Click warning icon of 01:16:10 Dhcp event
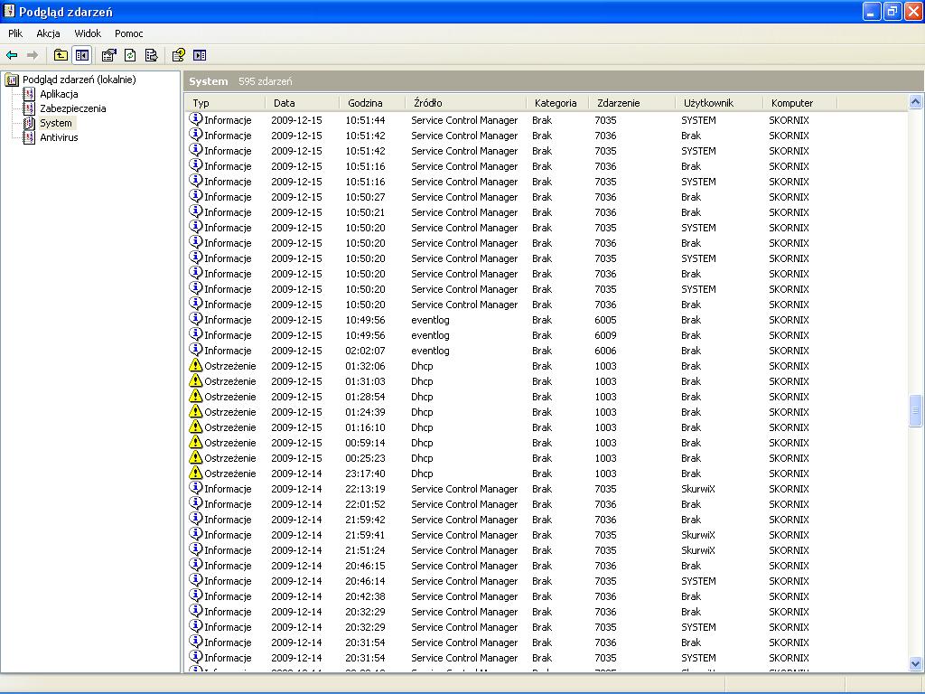The height and width of the screenshot is (694, 925). (195, 427)
